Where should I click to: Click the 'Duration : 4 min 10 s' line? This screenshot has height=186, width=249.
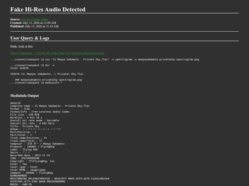(26, 118)
